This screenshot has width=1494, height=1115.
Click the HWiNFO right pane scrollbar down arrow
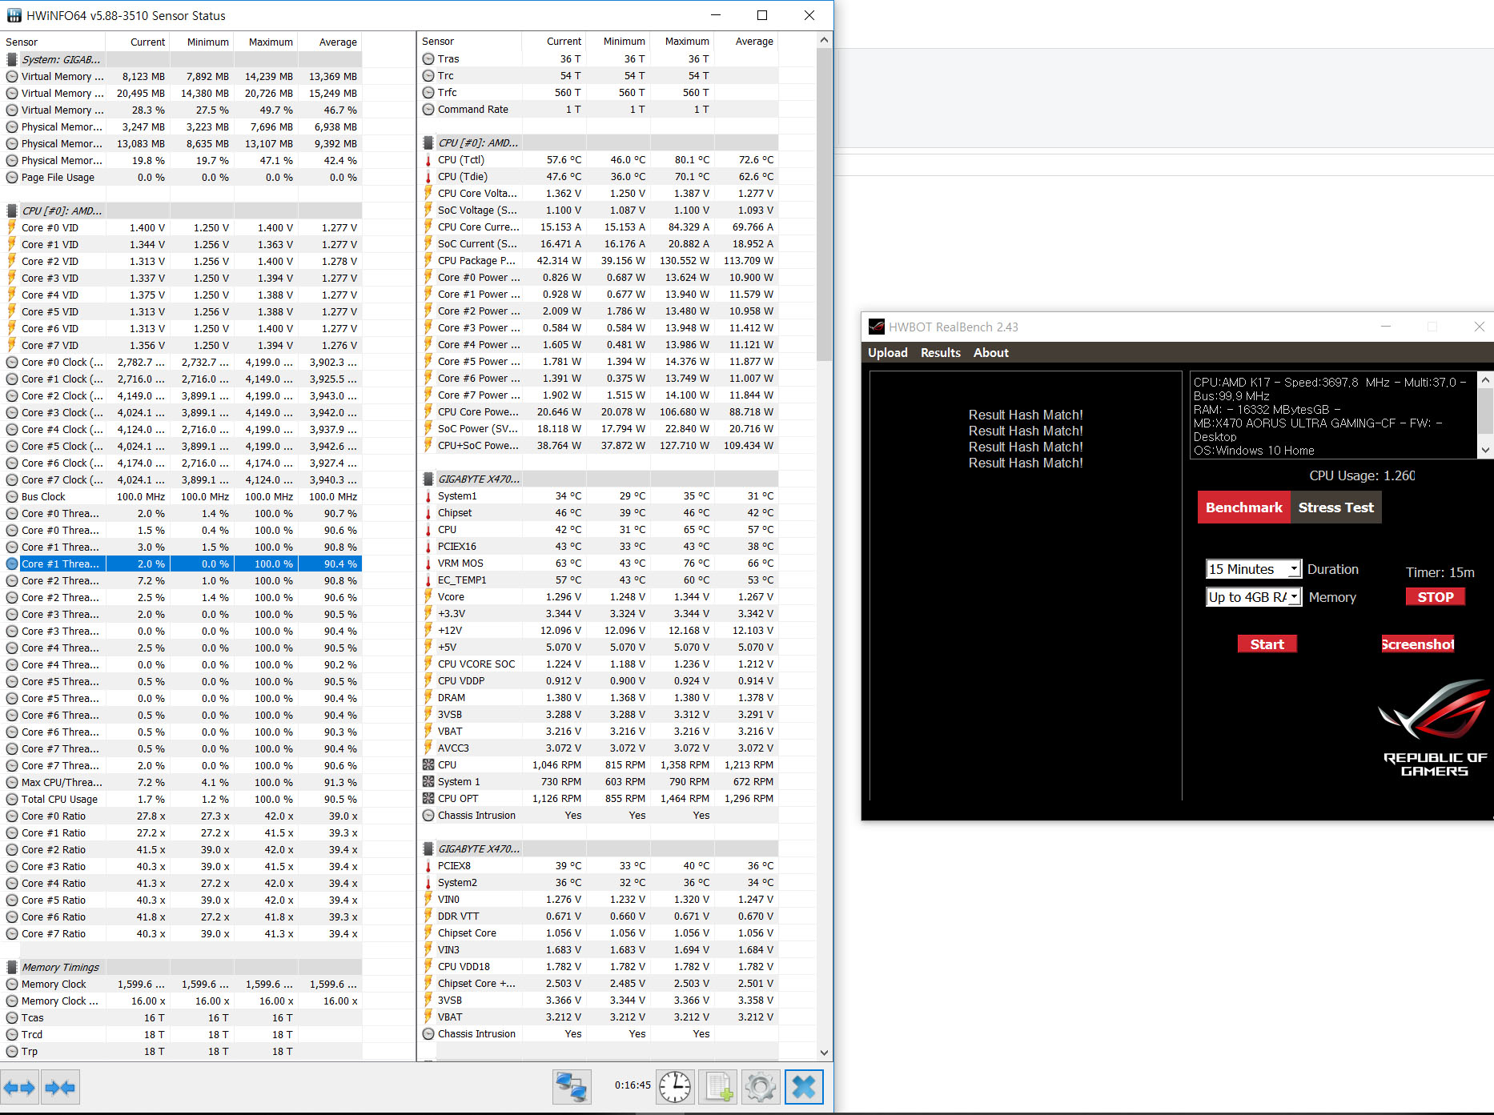824,1053
